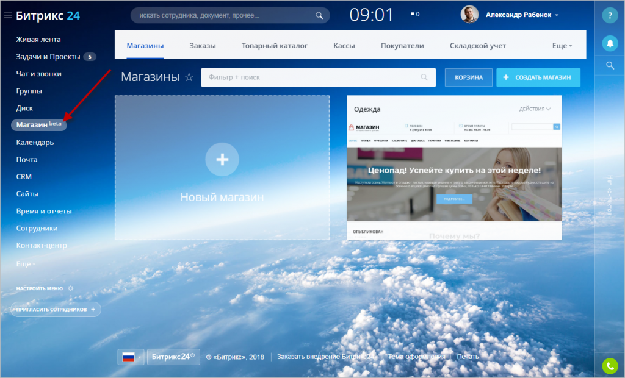Open Сотрудники in the left menu
This screenshot has width=625, height=378.
point(37,228)
